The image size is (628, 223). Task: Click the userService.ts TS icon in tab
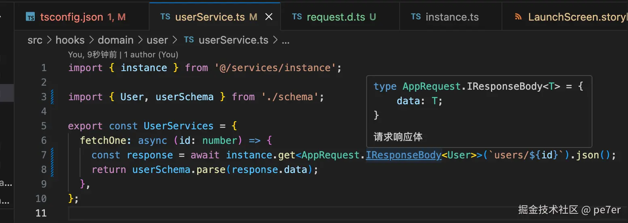tap(165, 17)
